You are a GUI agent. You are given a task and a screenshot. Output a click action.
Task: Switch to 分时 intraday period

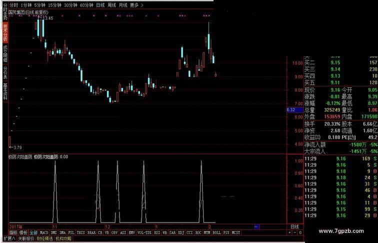13,5
